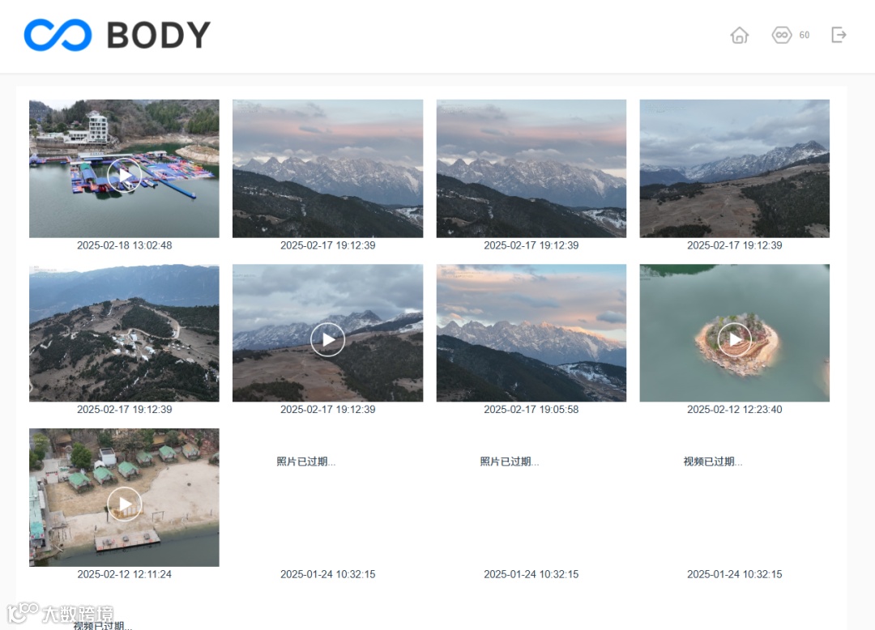Click the BODY brand title text
This screenshot has width=875, height=630.
click(x=159, y=35)
